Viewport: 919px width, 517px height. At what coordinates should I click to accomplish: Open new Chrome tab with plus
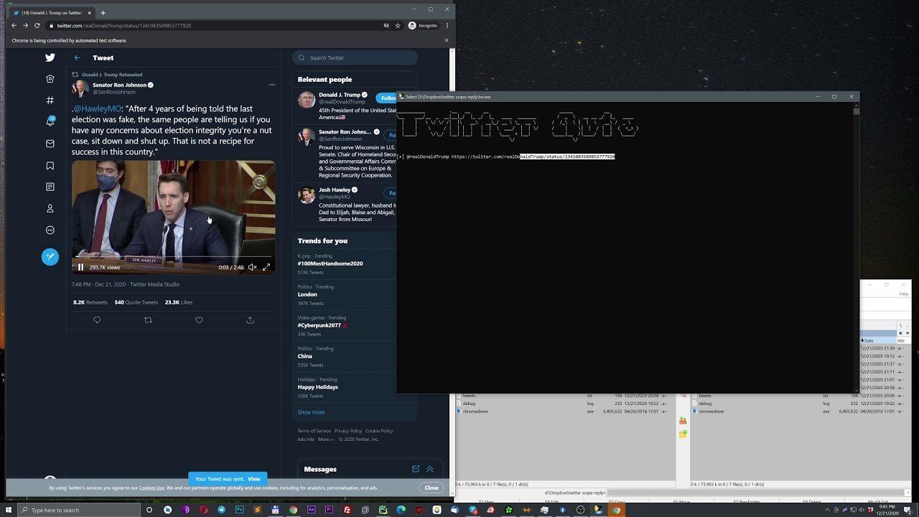tap(103, 12)
